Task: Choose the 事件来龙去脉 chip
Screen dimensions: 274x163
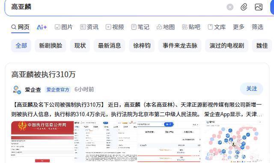Action: click(x=180, y=46)
